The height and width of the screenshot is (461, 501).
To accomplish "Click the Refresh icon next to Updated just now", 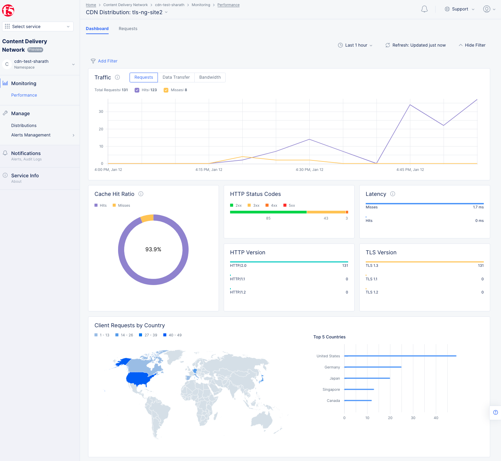I will 388,45.
